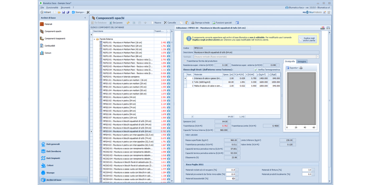Click Materiali biosostenibili percentage field
The height and width of the screenshot is (185, 371).
[230, 179]
